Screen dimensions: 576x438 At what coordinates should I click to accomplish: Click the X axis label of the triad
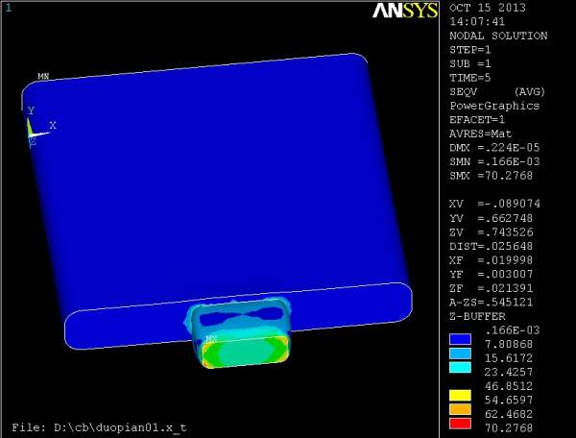click(53, 125)
